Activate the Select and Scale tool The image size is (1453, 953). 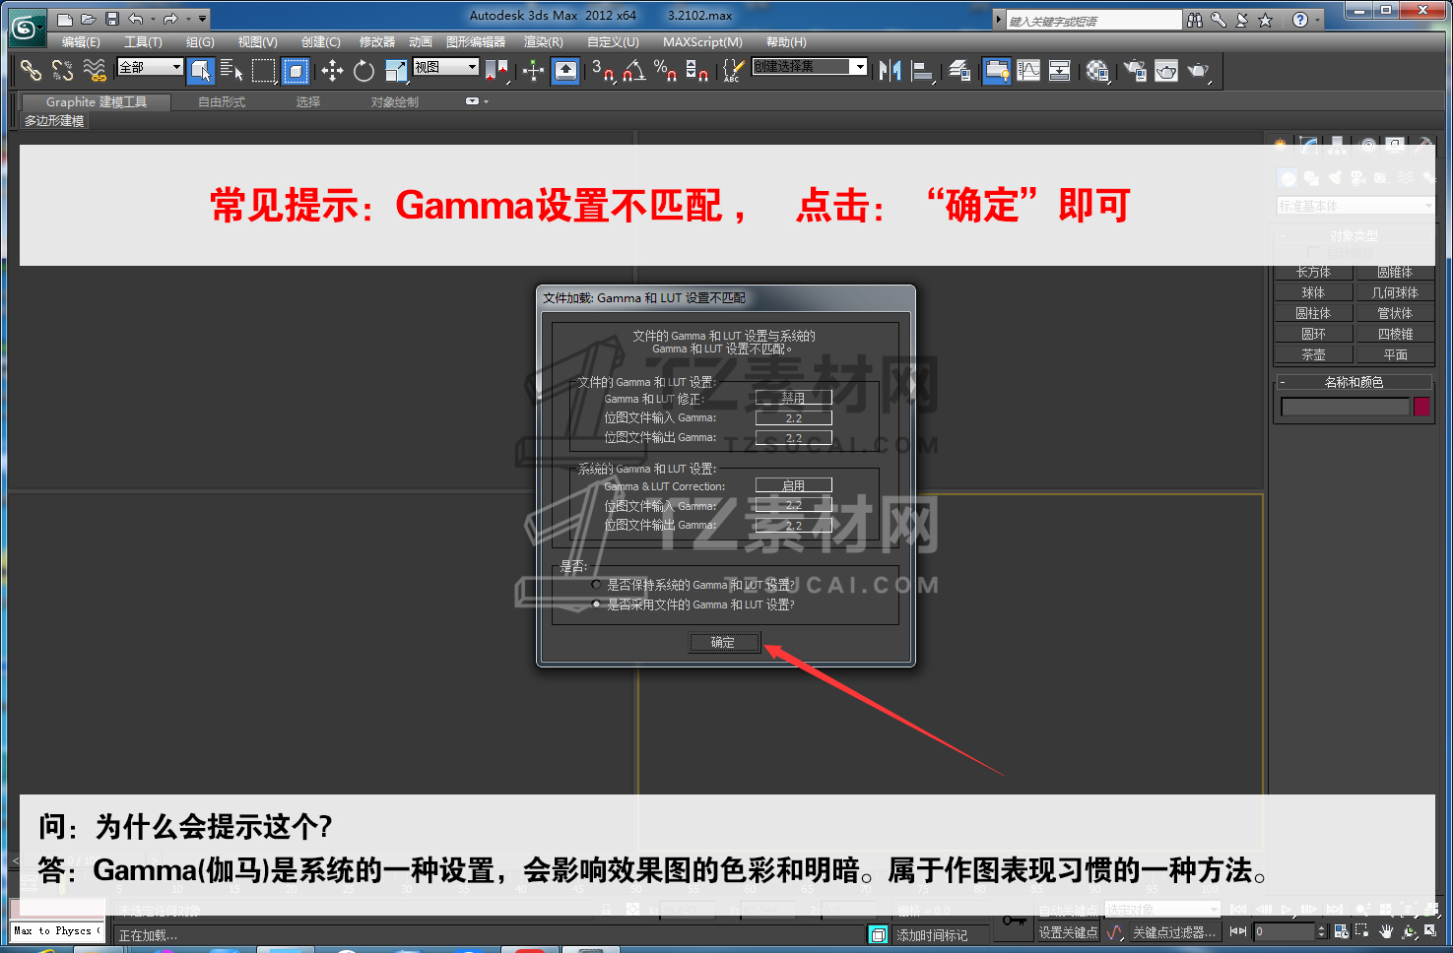pos(396,70)
